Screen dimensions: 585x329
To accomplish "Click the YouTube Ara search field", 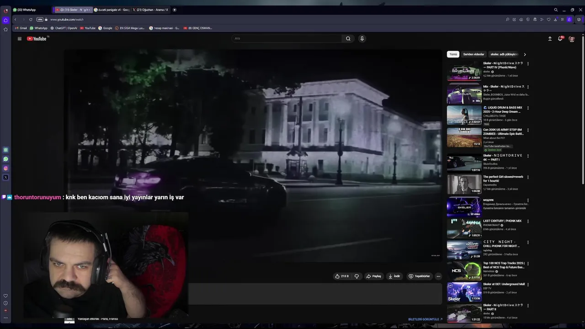I will tap(287, 39).
